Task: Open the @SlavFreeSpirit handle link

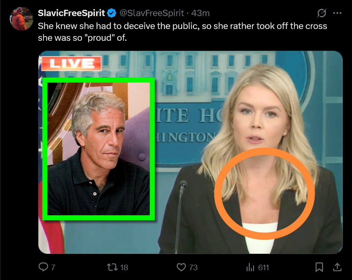Action: click(152, 13)
